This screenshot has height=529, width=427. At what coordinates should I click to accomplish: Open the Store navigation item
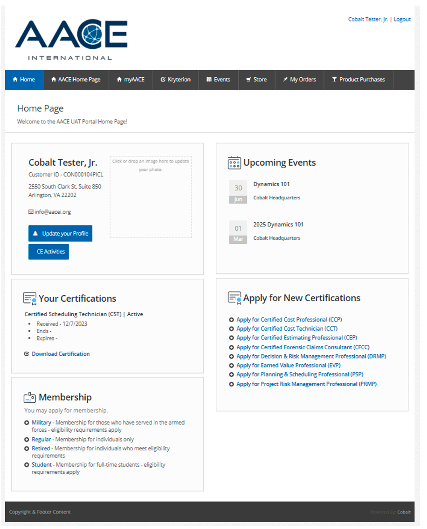coord(257,80)
